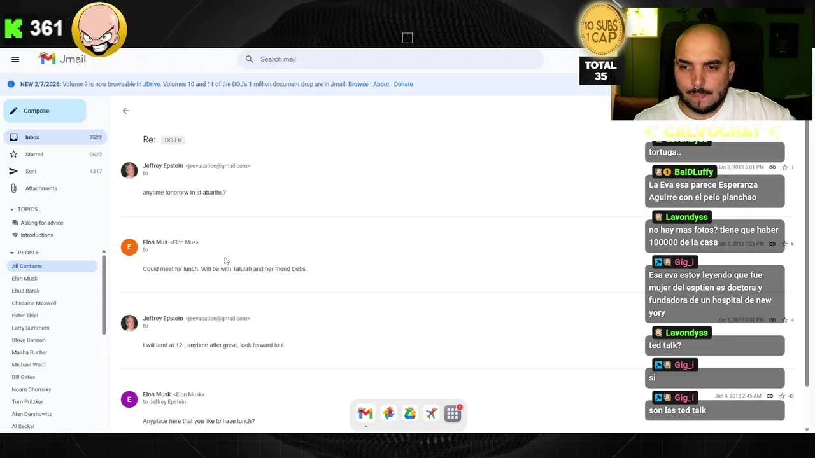Click Jeffrey Epstein avatar on first message
The height and width of the screenshot is (458, 815).
point(129,170)
